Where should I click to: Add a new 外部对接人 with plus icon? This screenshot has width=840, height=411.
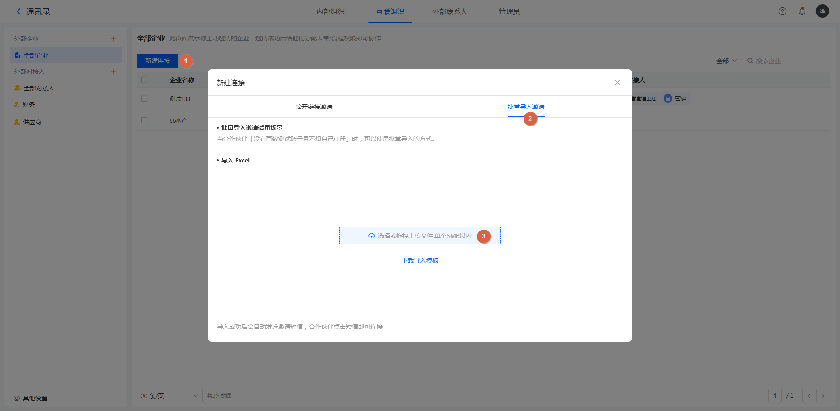coord(114,72)
